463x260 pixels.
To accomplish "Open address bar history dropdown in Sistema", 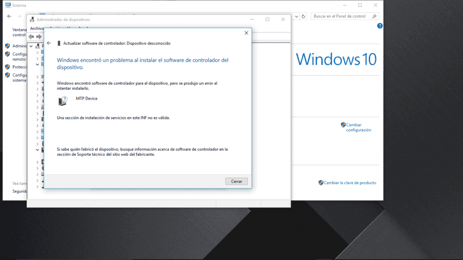I will point(296,16).
